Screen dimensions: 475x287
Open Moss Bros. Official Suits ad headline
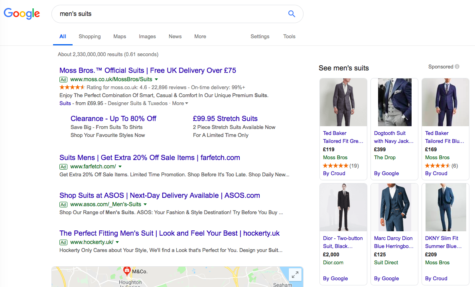tap(148, 70)
